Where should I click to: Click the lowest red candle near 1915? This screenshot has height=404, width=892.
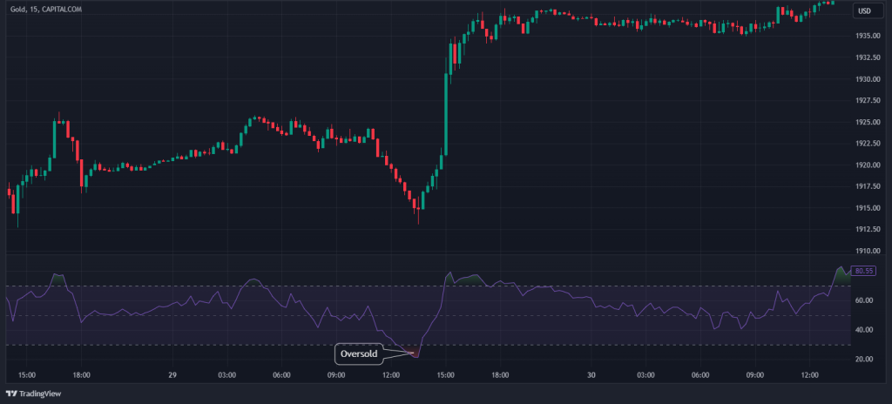(417, 205)
